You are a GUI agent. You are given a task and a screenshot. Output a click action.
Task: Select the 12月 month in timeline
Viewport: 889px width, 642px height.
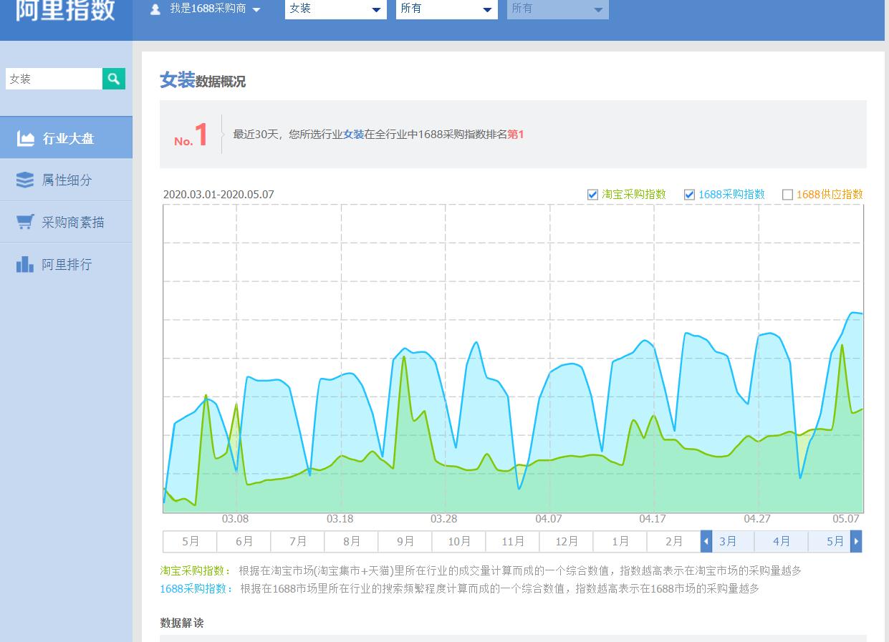tap(567, 541)
